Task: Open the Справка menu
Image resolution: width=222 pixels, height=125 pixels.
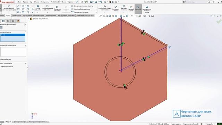Action: (70, 2)
